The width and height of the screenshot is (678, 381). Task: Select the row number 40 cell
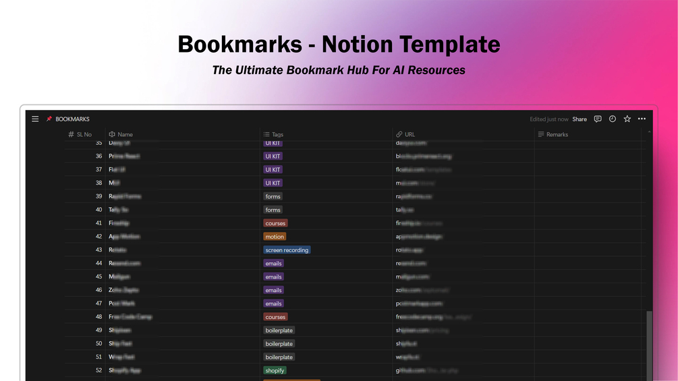(85, 210)
